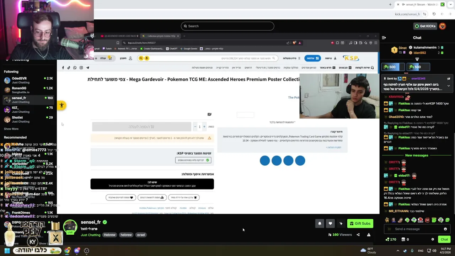Reload the kick.com page
The width and height of the screenshot is (455, 256).
[434, 14]
